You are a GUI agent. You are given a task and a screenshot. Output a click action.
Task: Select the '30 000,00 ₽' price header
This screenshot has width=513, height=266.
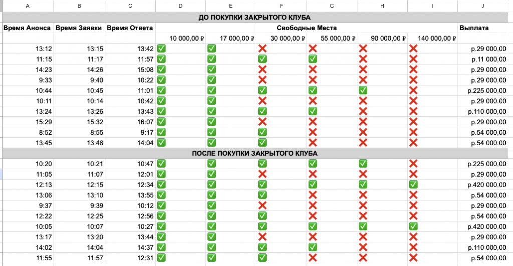[x=282, y=38]
